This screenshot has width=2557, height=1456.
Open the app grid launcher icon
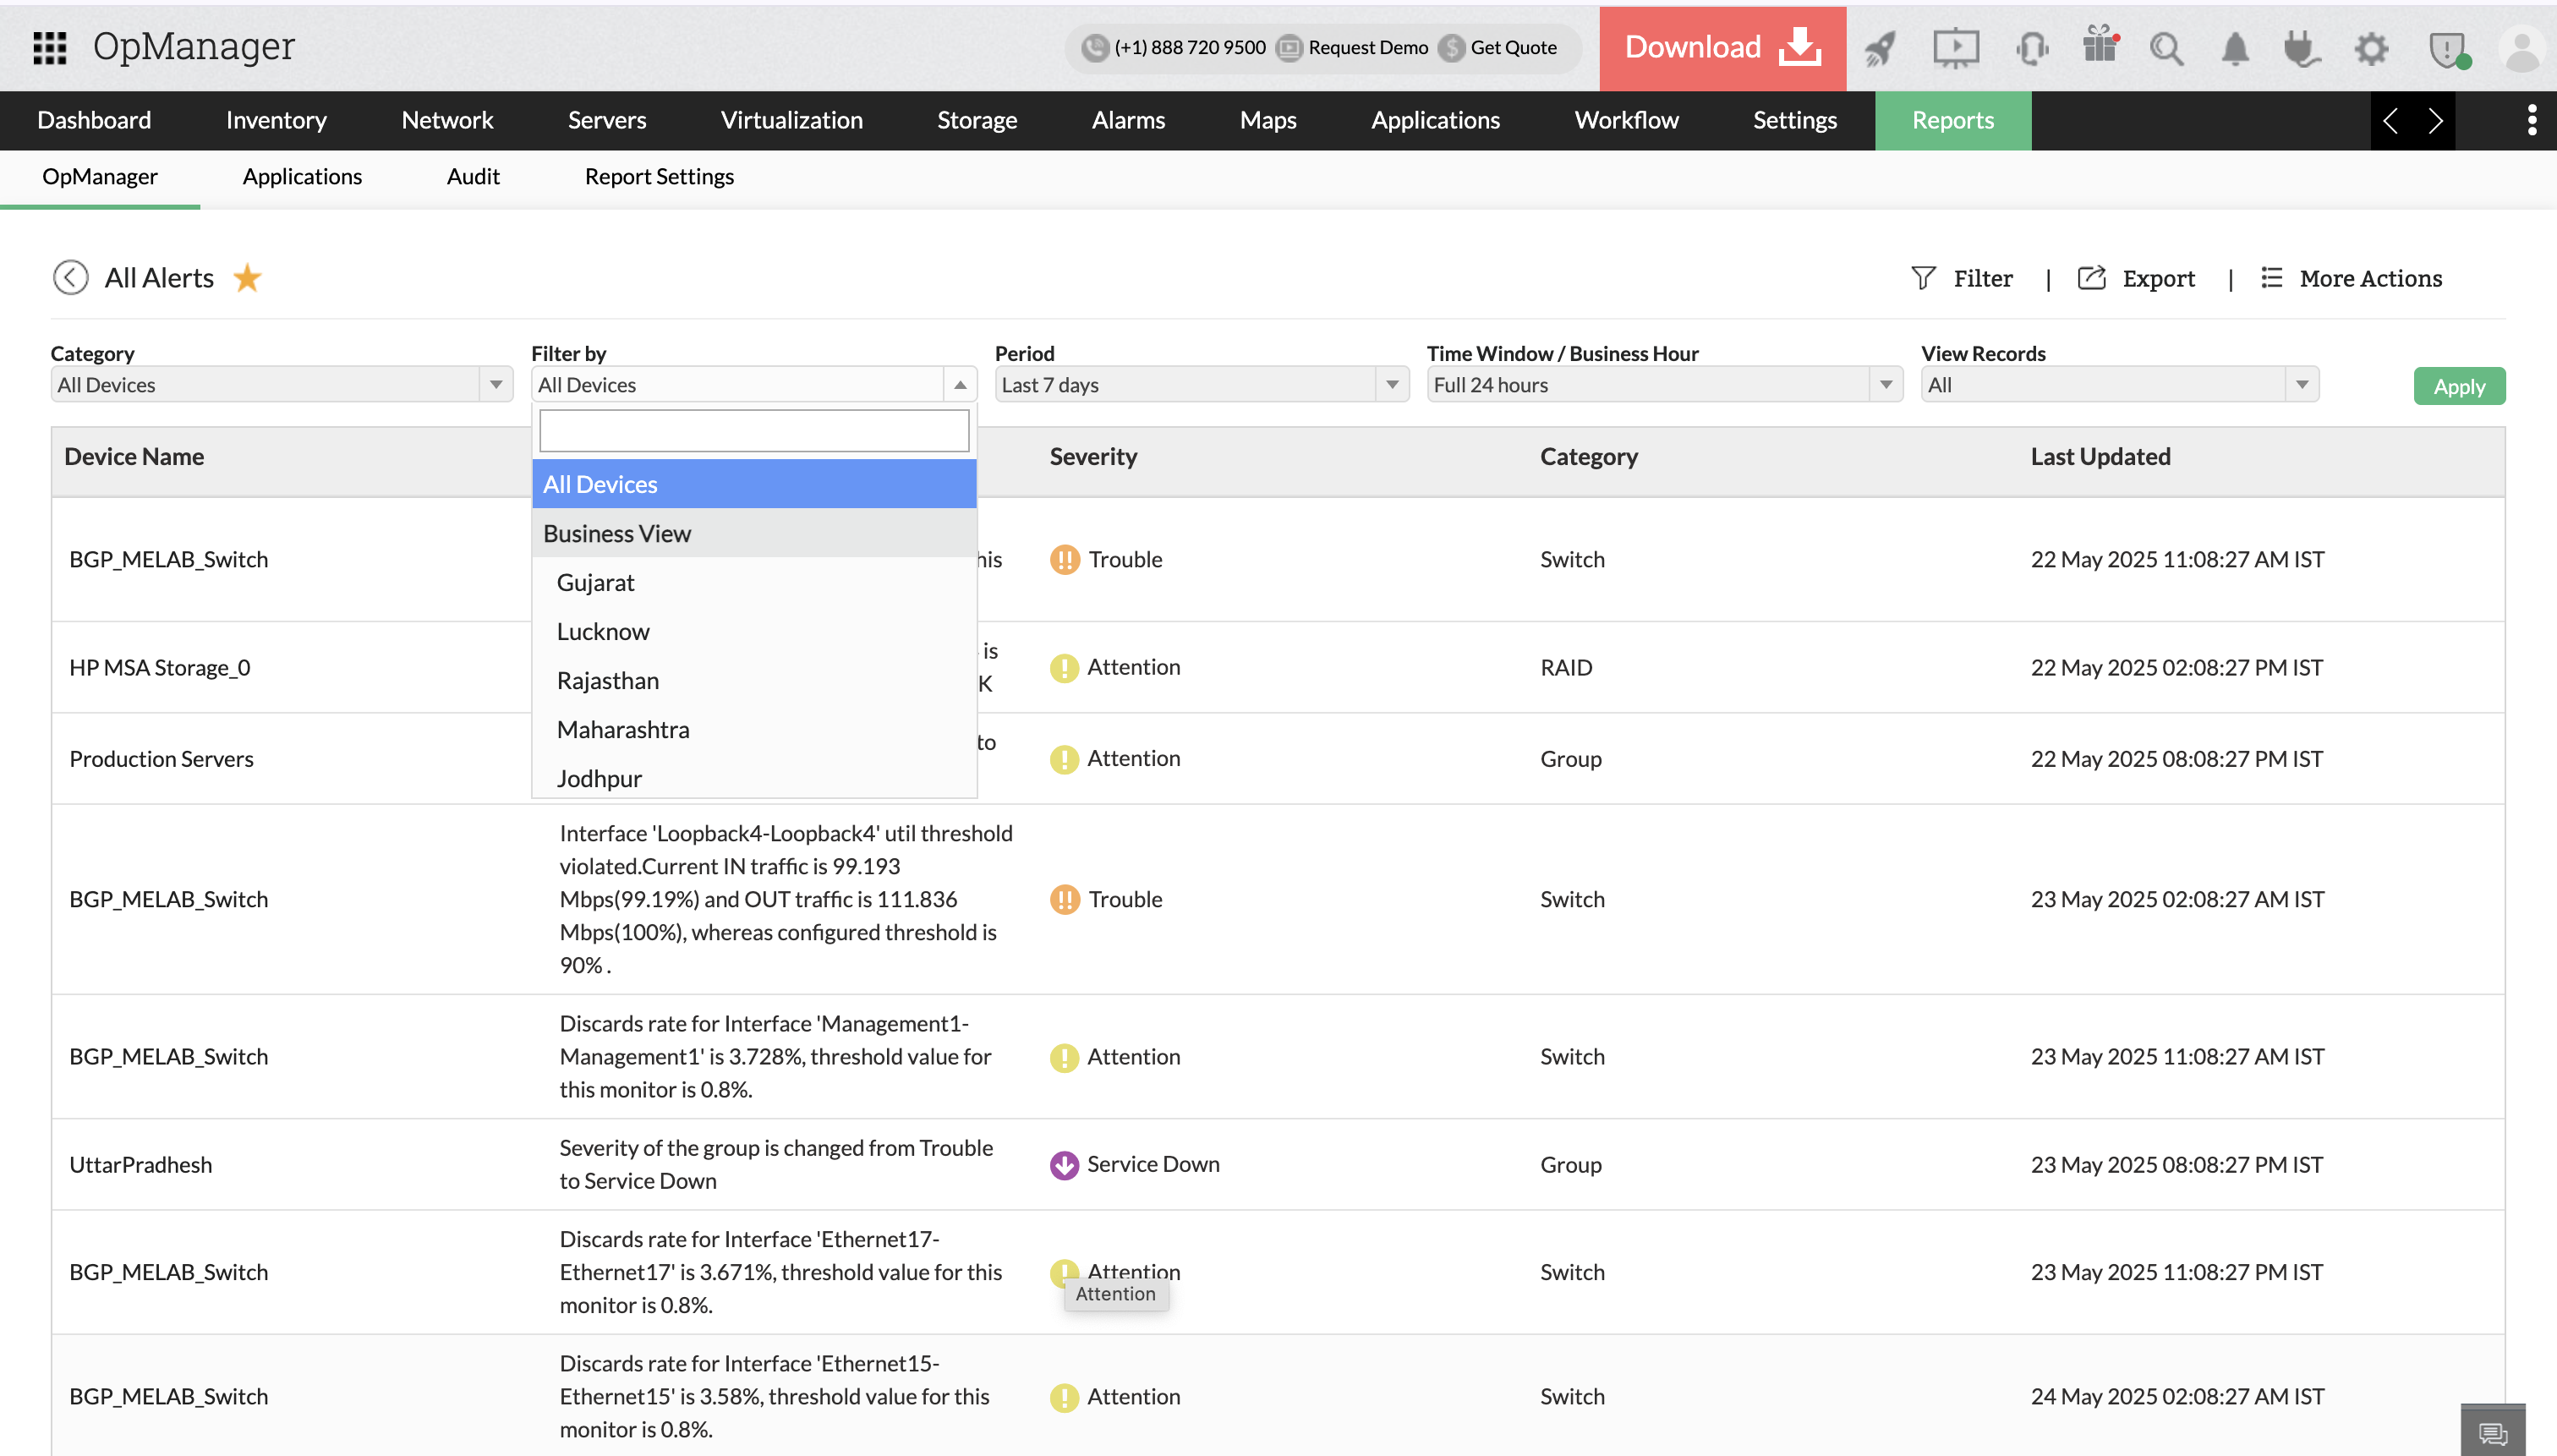click(x=49, y=47)
